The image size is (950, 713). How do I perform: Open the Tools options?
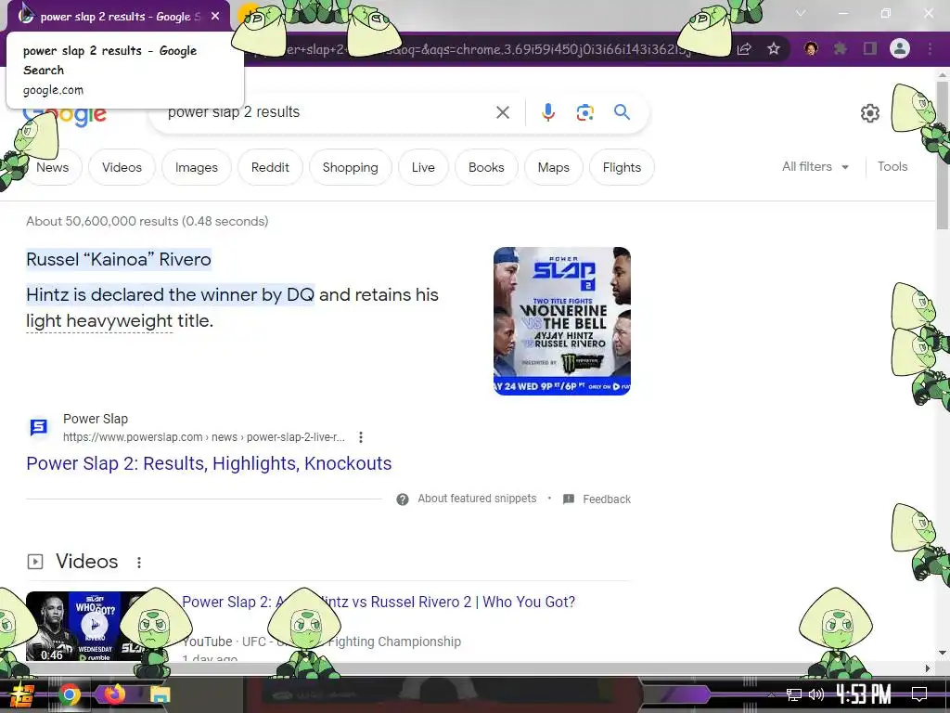[892, 167]
